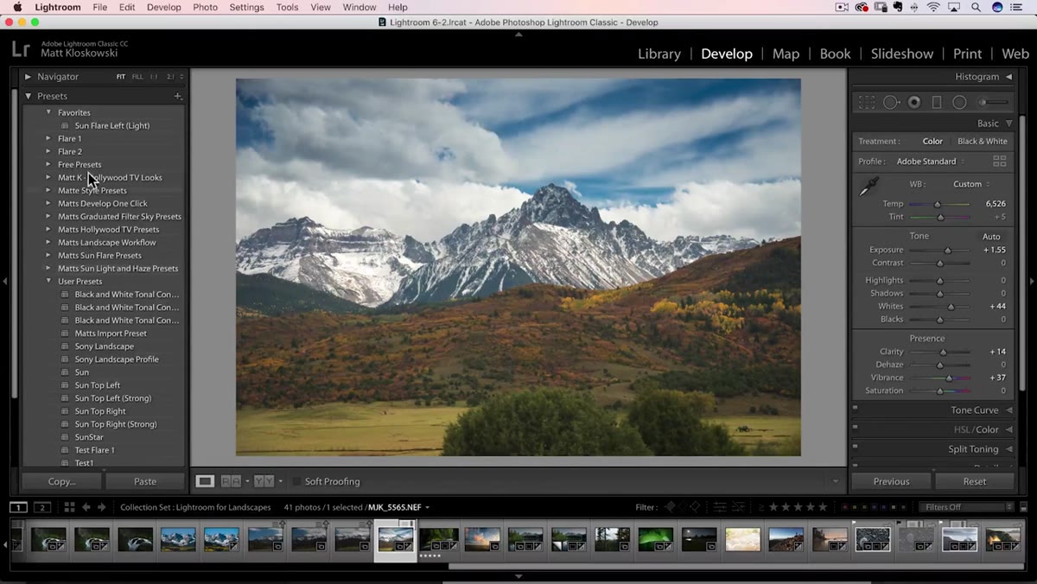
Task: Open the Filters Off dropdown
Action: tap(965, 507)
